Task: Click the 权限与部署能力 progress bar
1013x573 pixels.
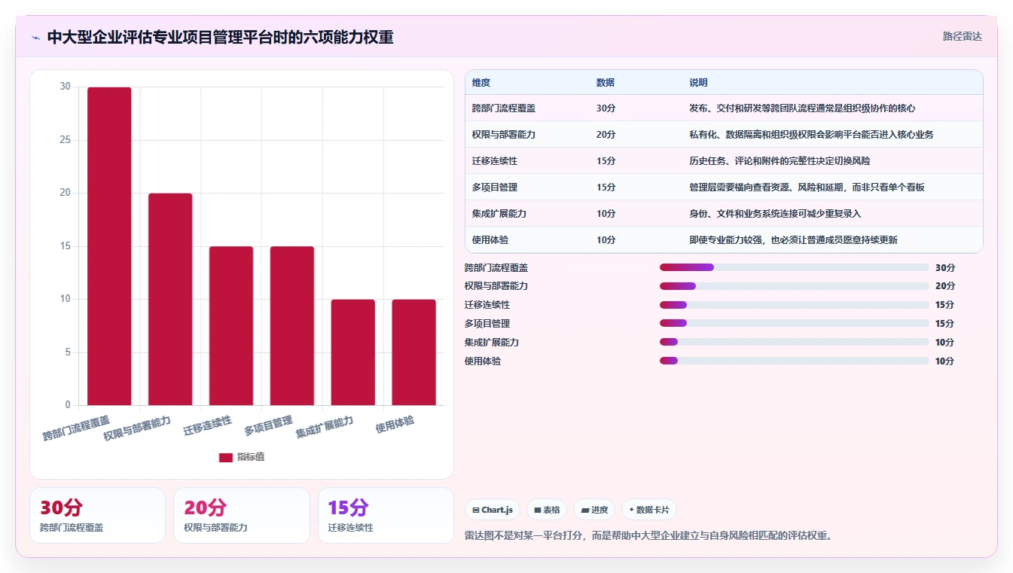Action: pos(795,286)
